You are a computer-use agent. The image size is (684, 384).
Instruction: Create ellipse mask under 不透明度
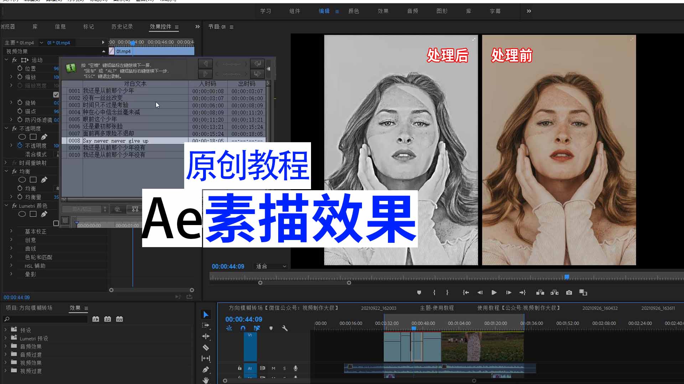[22, 137]
